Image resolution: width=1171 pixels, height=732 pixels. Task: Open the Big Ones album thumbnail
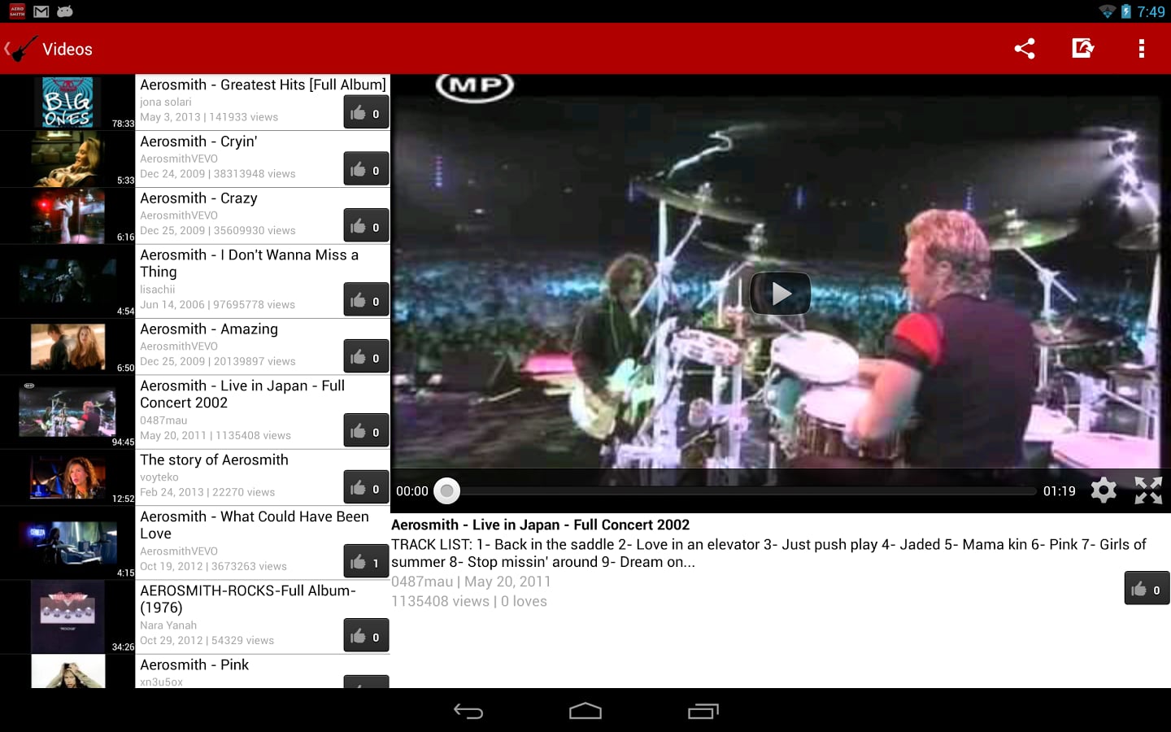coord(67,102)
